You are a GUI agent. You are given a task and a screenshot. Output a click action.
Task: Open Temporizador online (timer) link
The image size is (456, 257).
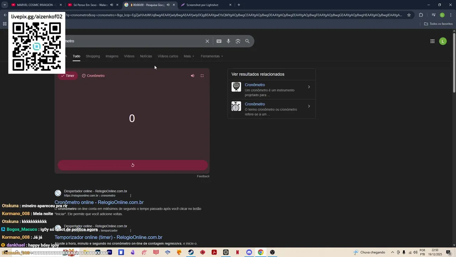click(x=108, y=237)
